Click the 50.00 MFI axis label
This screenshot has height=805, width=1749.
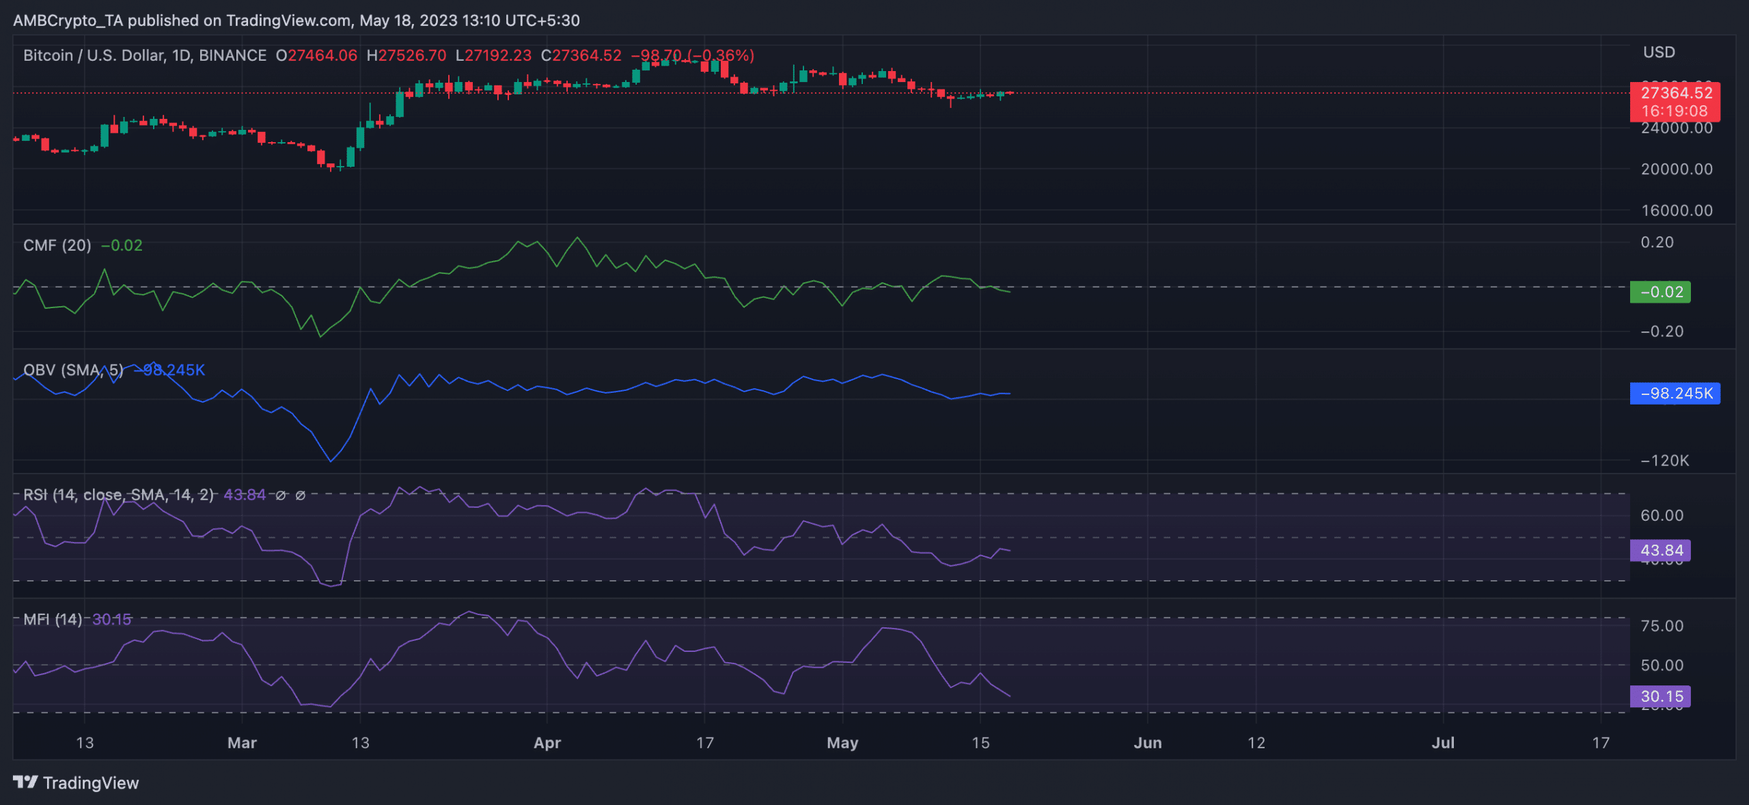coord(1662,665)
